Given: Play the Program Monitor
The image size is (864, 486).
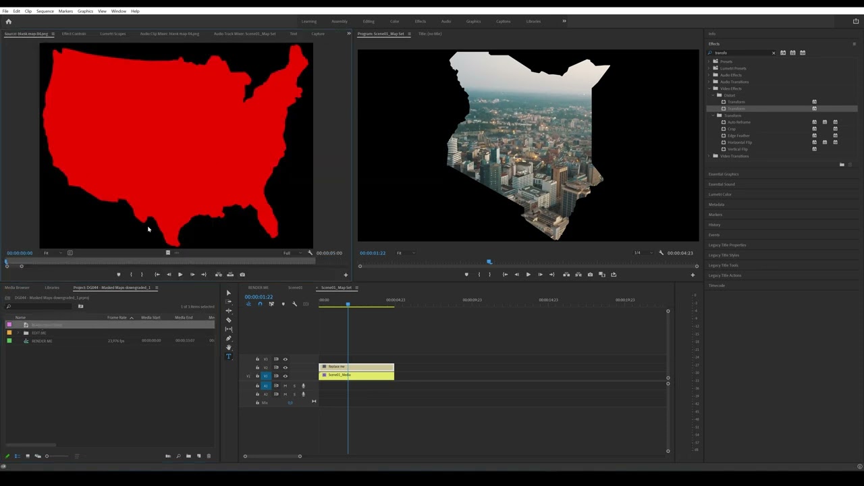Looking at the screenshot, I should tap(528, 275).
